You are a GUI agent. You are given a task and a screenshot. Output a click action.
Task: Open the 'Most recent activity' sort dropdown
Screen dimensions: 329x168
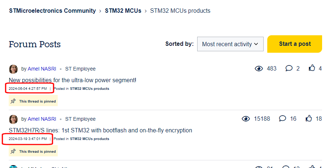[x=230, y=44]
